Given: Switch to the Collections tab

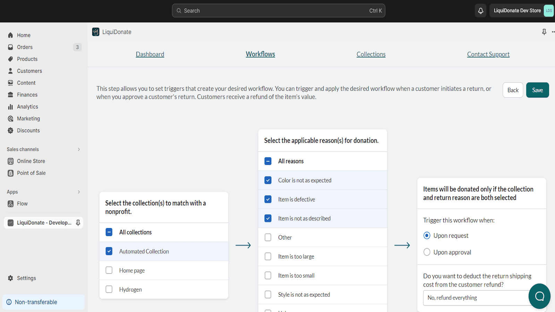Looking at the screenshot, I should tap(371, 54).
